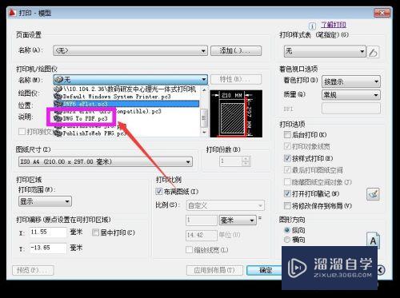Open the 比例 dropdown showing 自定义
The image size is (400, 298).
[x=225, y=205]
